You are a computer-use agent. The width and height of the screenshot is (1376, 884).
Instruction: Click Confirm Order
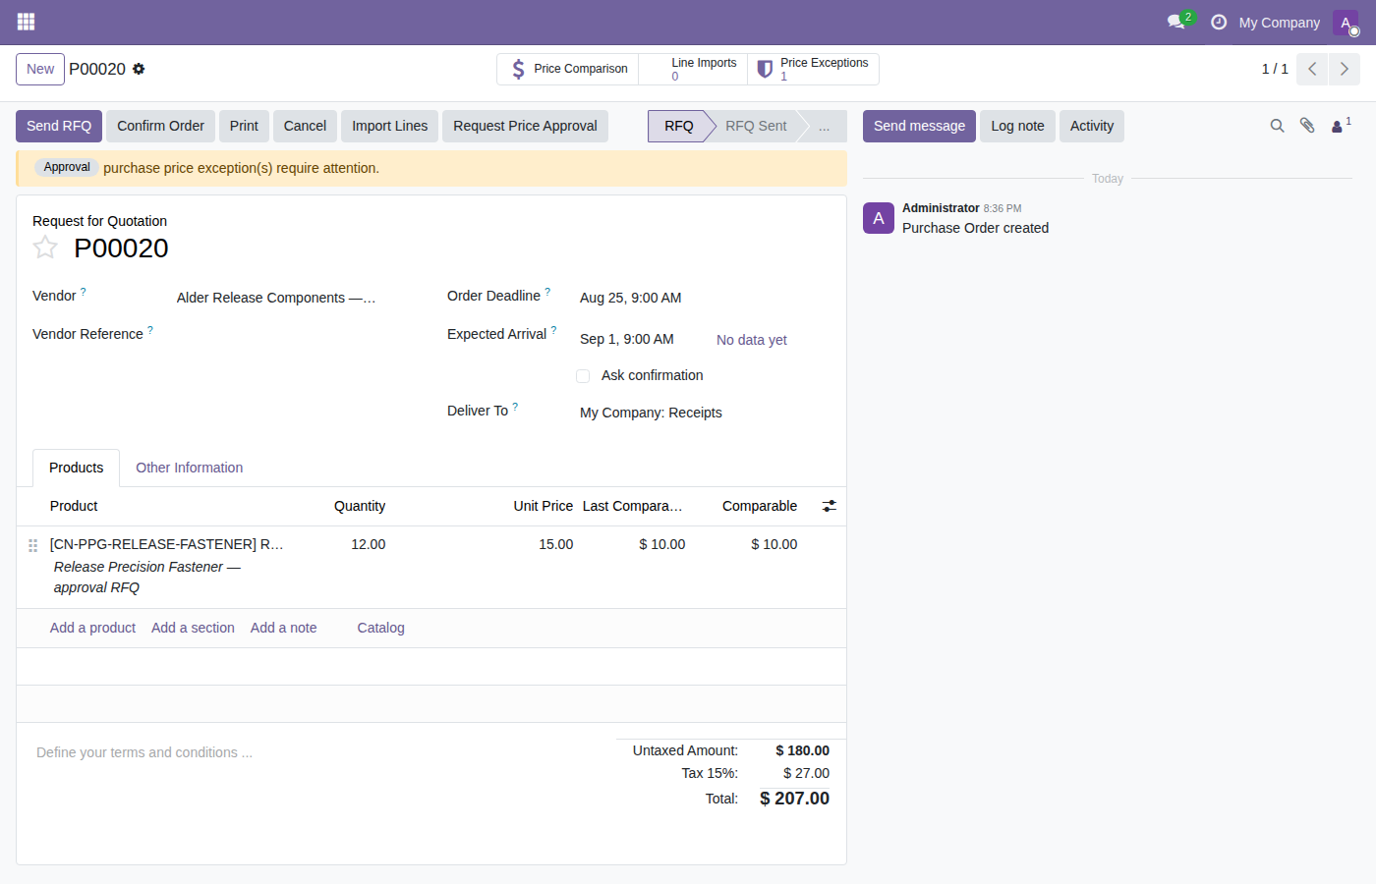[x=160, y=126]
